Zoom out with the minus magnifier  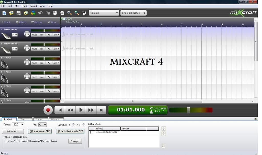pyautogui.click(x=69, y=13)
